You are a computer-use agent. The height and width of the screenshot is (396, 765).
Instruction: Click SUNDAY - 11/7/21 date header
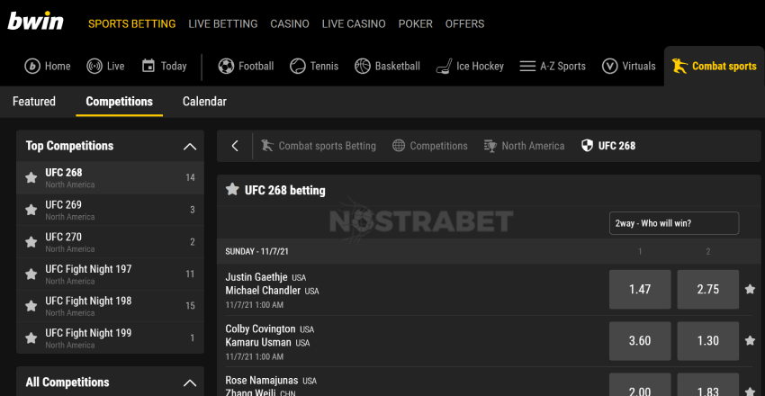click(256, 252)
